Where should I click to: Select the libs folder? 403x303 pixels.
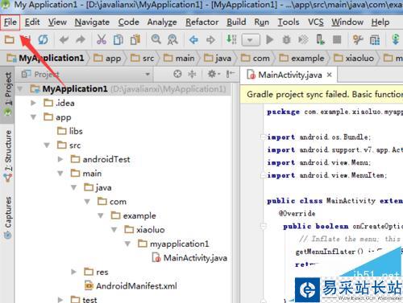click(x=70, y=131)
